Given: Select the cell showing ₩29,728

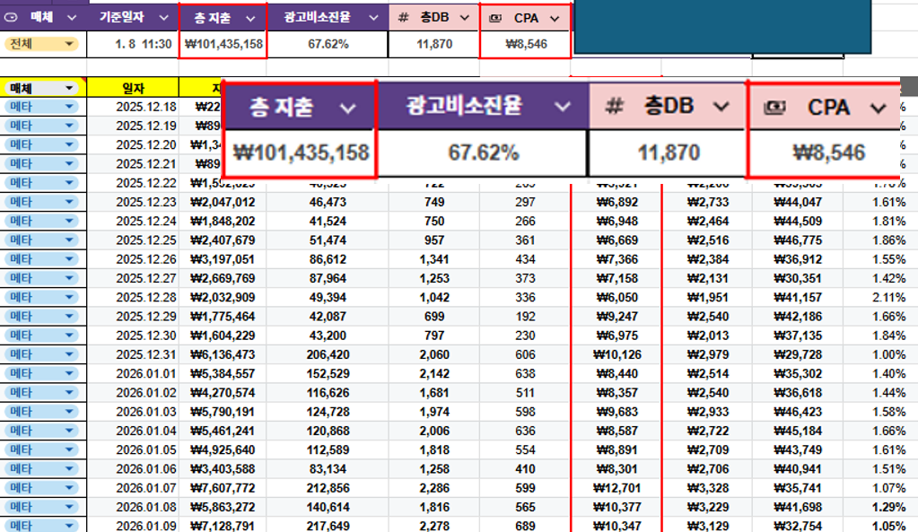Looking at the screenshot, I should point(798,354).
